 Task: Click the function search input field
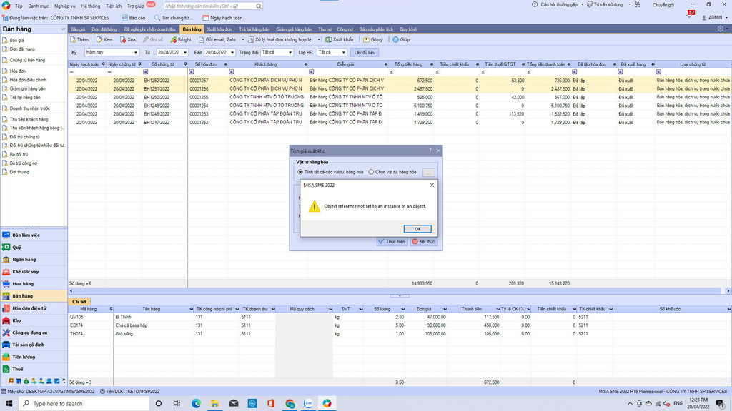click(x=209, y=6)
